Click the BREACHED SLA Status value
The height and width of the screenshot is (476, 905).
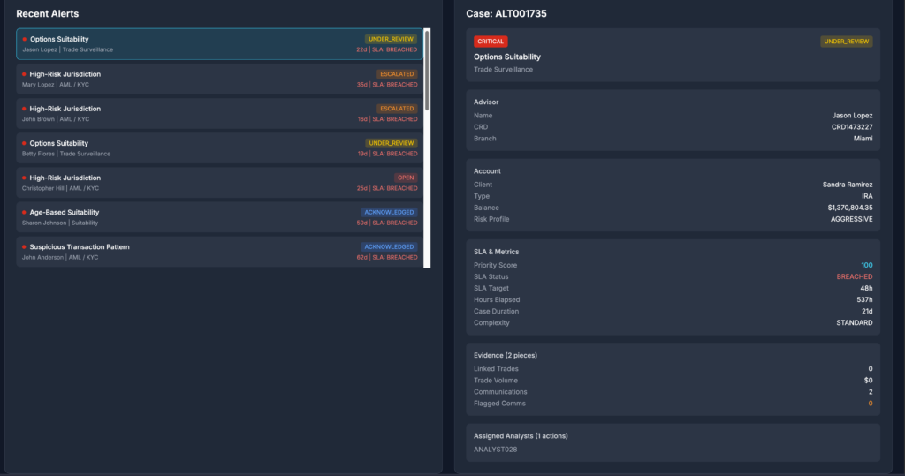pyautogui.click(x=854, y=276)
